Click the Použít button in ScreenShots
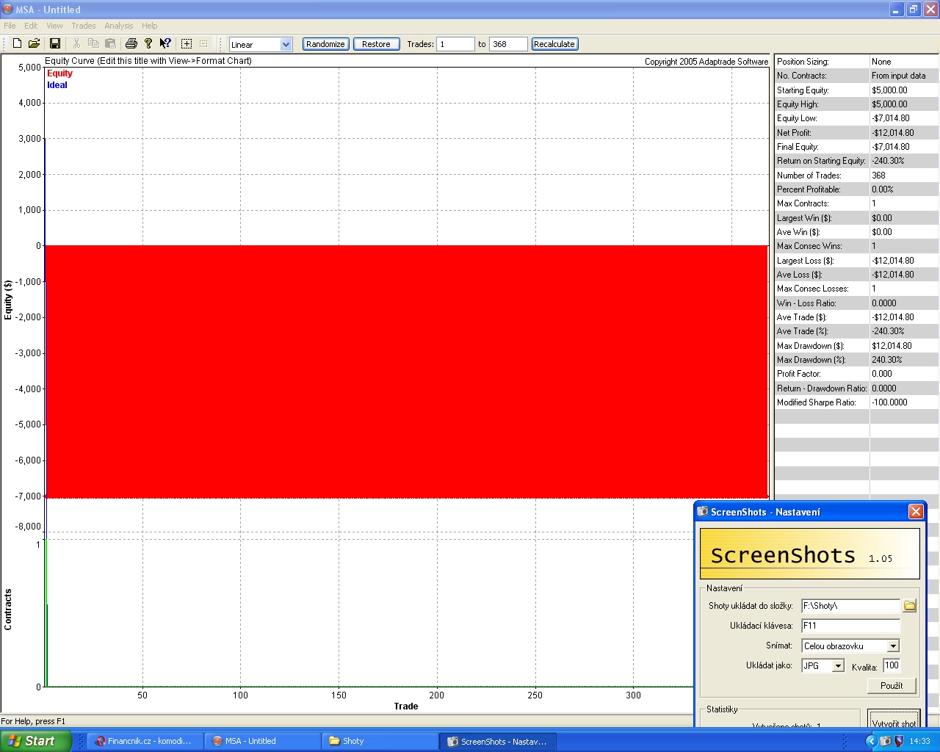 point(892,685)
